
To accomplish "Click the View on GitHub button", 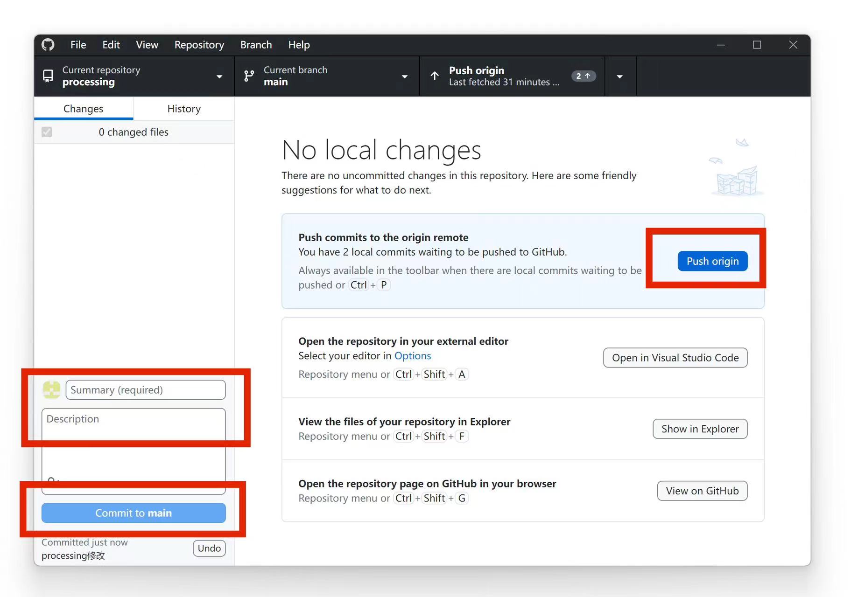I will (702, 491).
